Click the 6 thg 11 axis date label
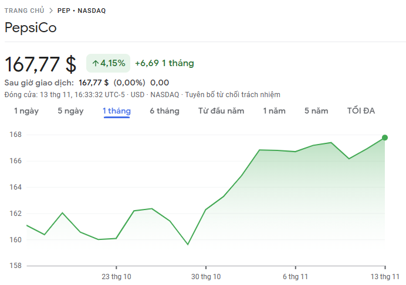The height and width of the screenshot is (285, 406). click(x=295, y=277)
